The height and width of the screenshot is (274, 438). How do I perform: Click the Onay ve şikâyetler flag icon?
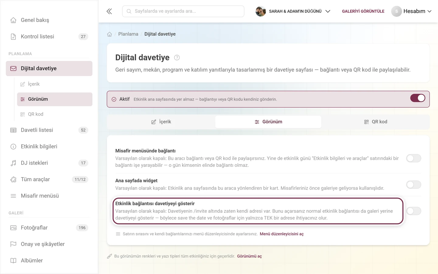[x=13, y=244]
